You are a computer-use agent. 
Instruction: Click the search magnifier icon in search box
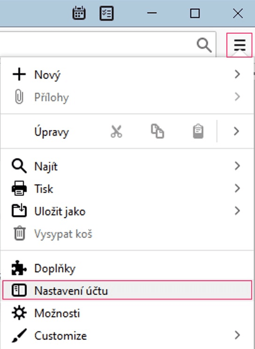pyautogui.click(x=204, y=45)
